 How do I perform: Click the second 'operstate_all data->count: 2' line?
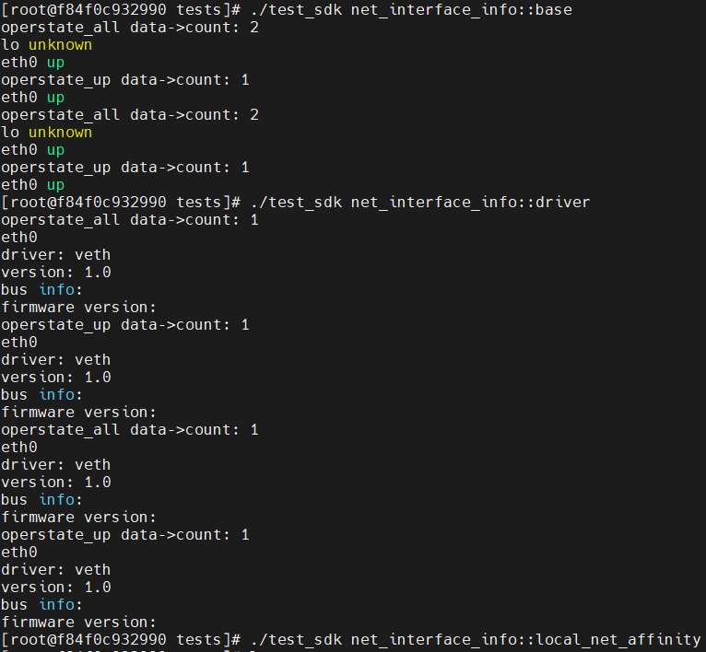pos(130,115)
